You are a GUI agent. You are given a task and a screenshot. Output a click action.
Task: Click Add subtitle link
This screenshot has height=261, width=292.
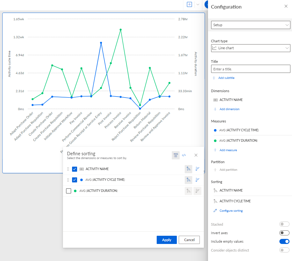tap(226, 78)
